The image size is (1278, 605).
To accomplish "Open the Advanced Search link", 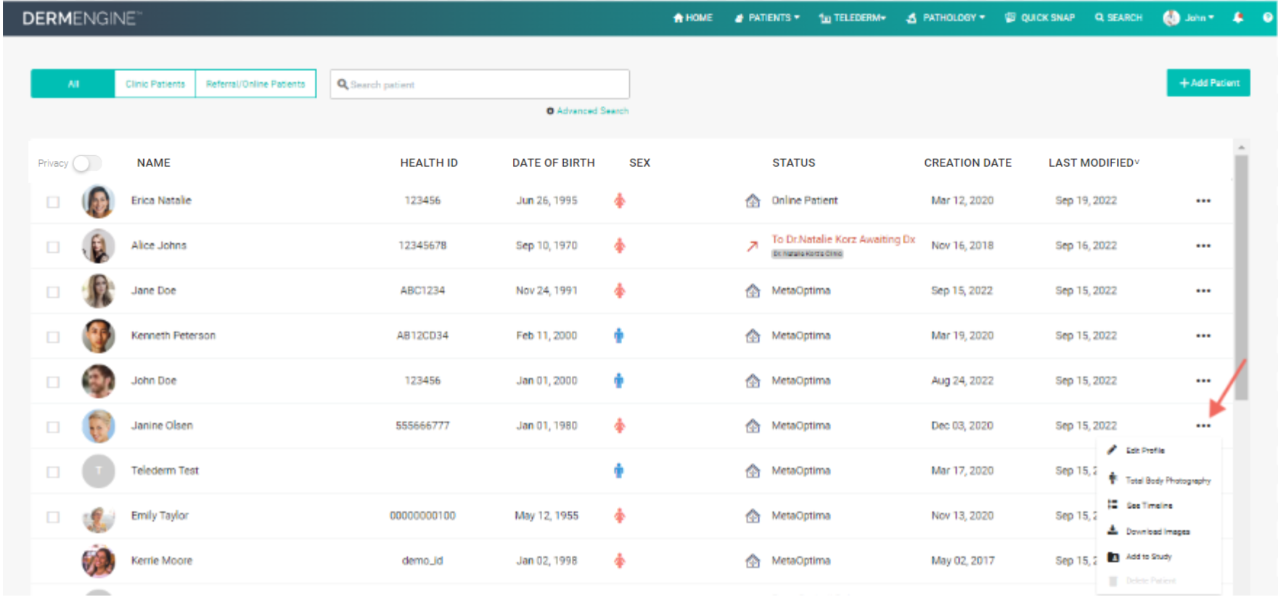I will coord(592,111).
